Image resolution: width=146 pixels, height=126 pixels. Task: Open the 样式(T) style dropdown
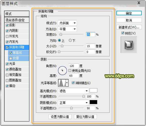(67, 23)
